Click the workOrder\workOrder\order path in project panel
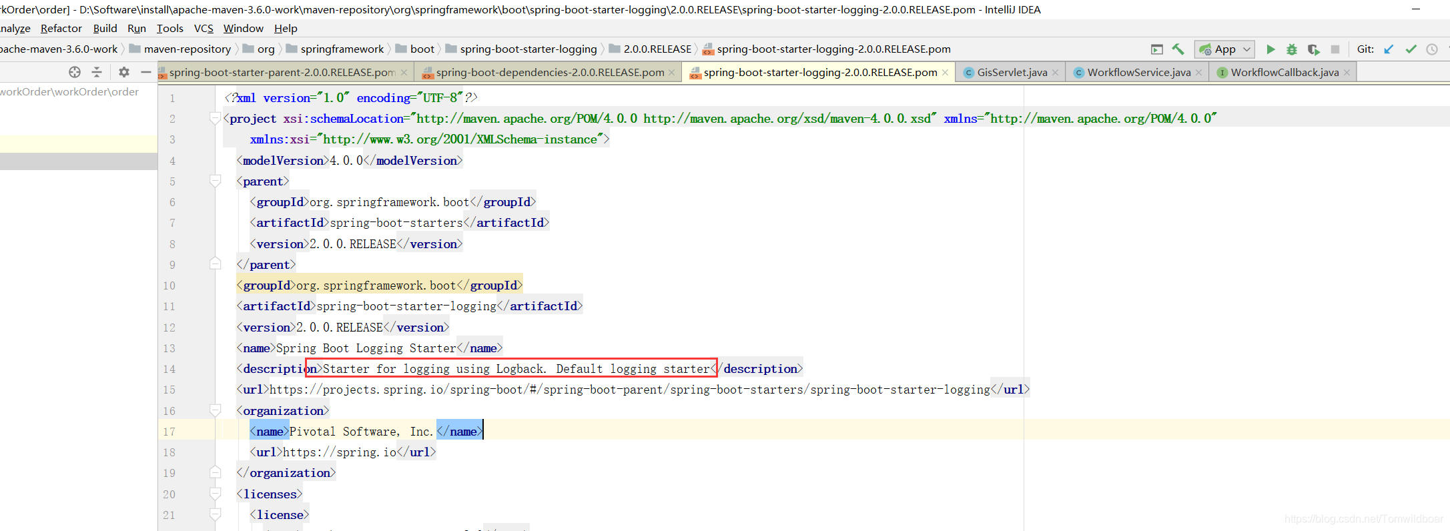 tap(69, 92)
